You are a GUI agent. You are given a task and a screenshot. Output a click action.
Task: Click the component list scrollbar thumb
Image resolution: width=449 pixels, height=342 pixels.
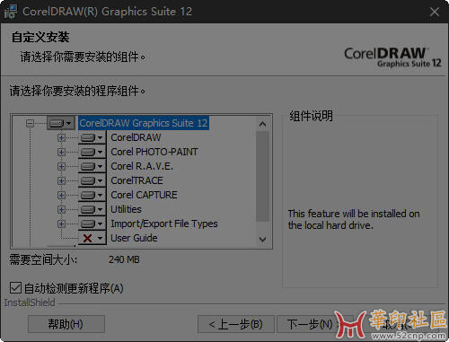pos(262,176)
